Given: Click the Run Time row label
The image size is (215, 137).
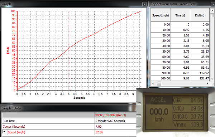Looking at the screenshot, I should pyautogui.click(x=9, y=121).
